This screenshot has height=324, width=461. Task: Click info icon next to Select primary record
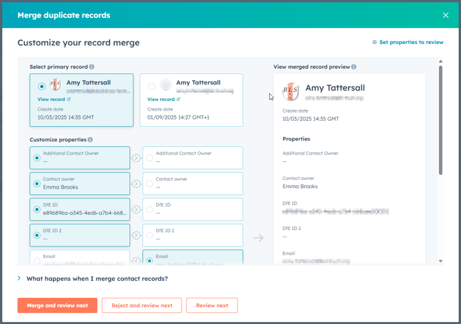pyautogui.click(x=92, y=67)
